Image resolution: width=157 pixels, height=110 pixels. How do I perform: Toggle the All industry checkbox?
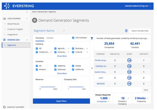coord(37,48)
